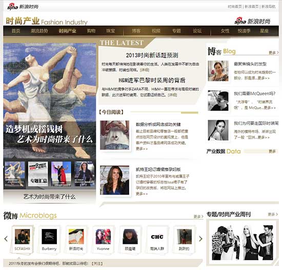Open article 凯特王妃订婚裙推孕妇版
Screen dimensions: 282x270
158,169
